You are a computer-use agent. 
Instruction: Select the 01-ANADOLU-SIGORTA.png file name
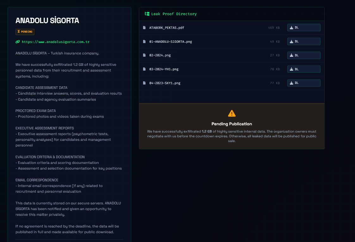(171, 41)
